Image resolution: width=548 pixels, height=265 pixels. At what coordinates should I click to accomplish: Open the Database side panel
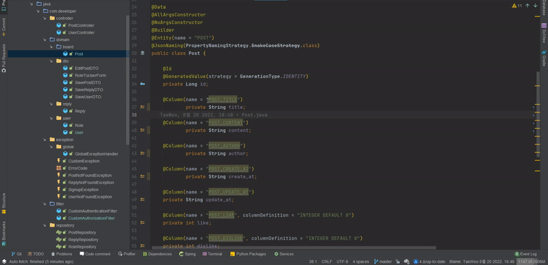(544, 8)
